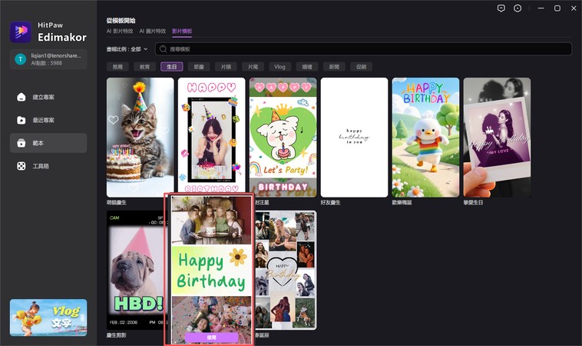Focus the 搜尋模板 search field
The image size is (582, 346).
pyautogui.click(x=364, y=49)
